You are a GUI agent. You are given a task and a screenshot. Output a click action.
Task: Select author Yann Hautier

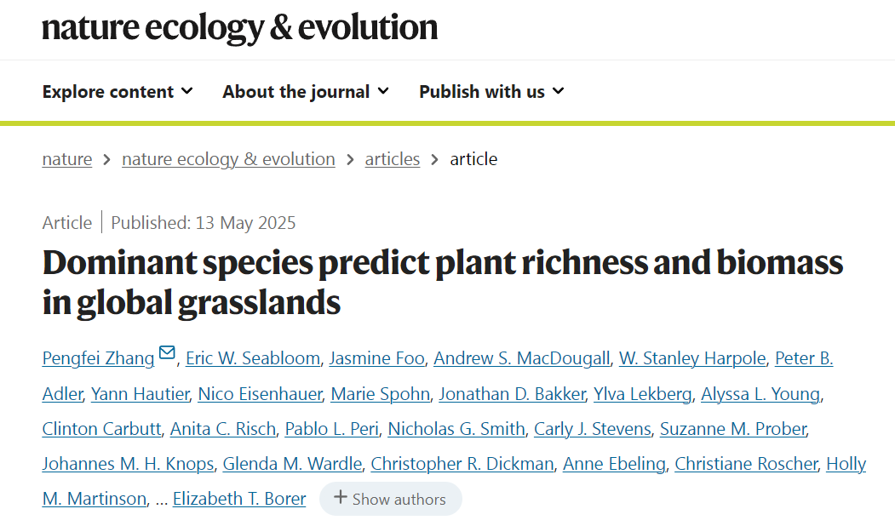[140, 393]
